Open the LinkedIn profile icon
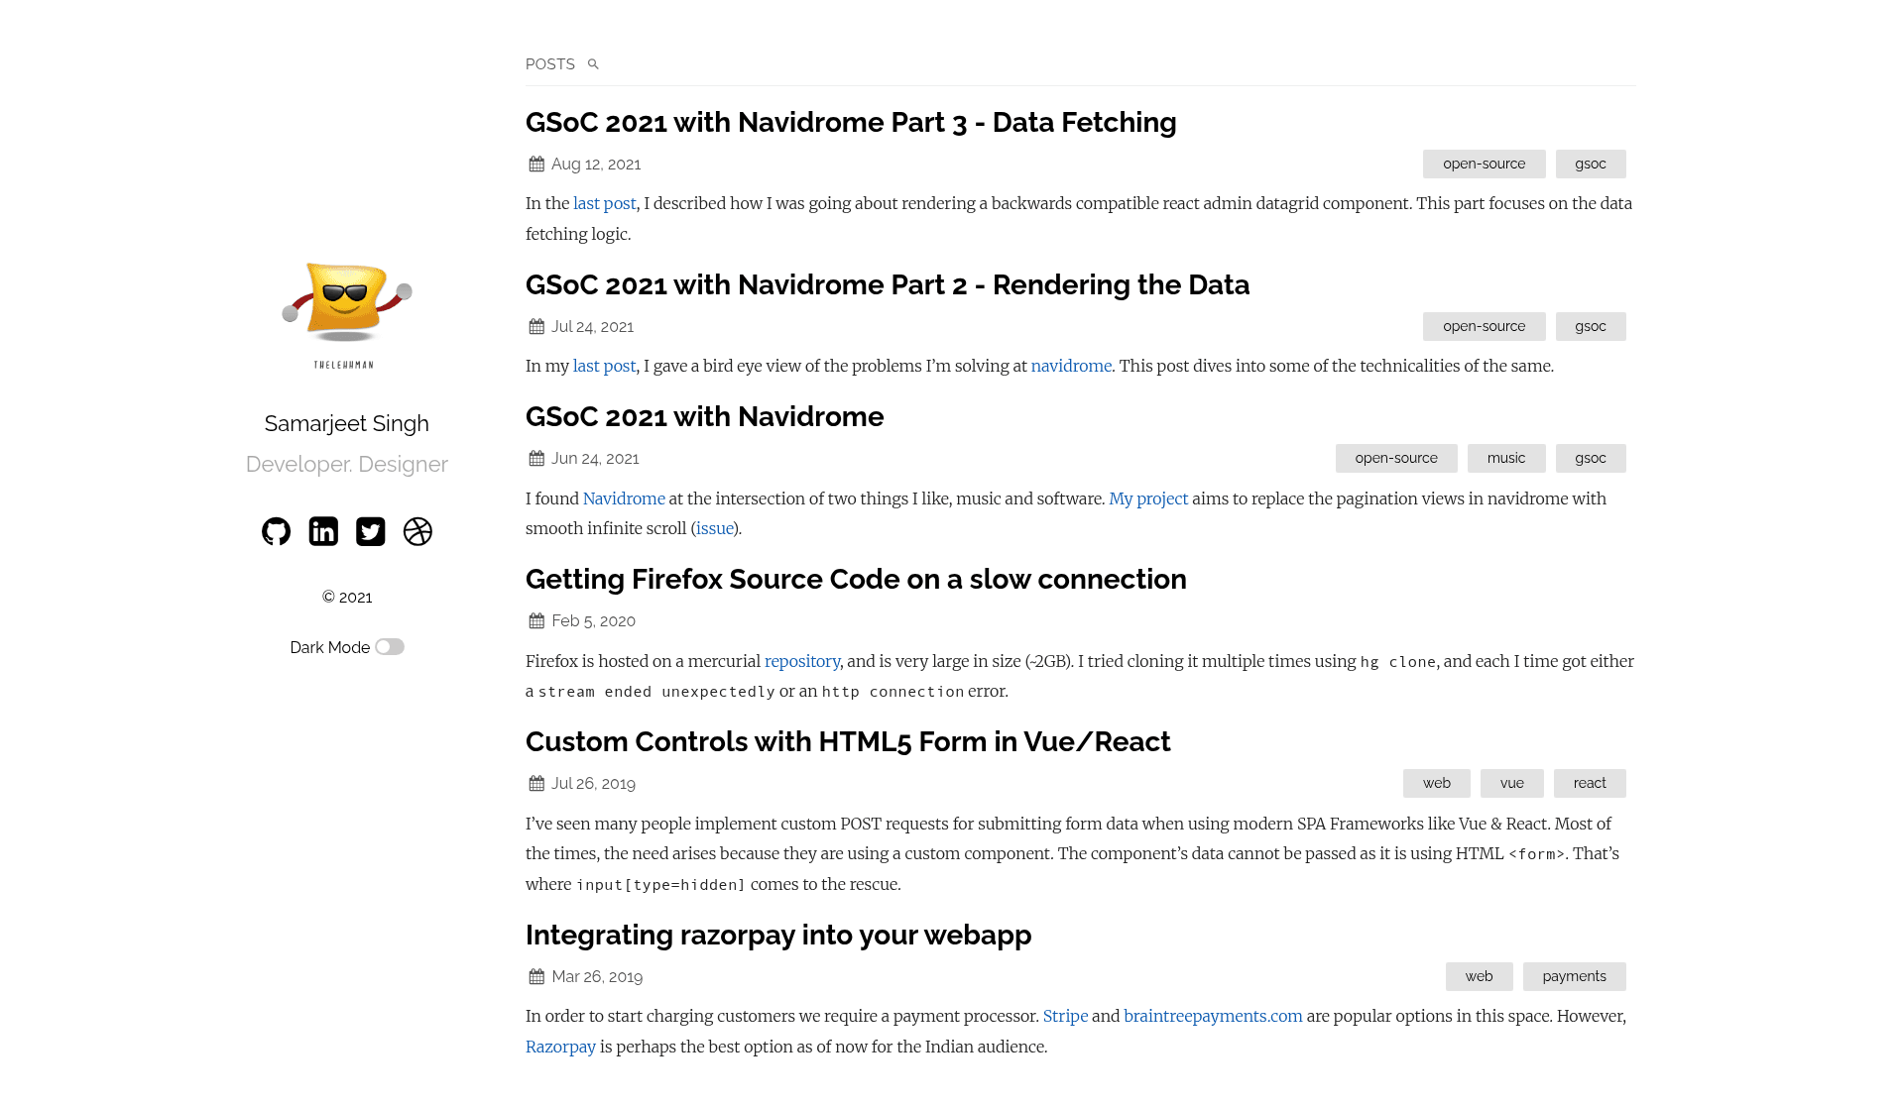Image resolution: width=1904 pixels, height=1106 pixels. pos(323,532)
